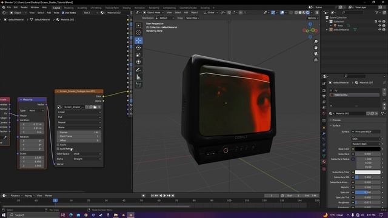Select the Cursor tool in viewport toolbar

tap(139, 33)
